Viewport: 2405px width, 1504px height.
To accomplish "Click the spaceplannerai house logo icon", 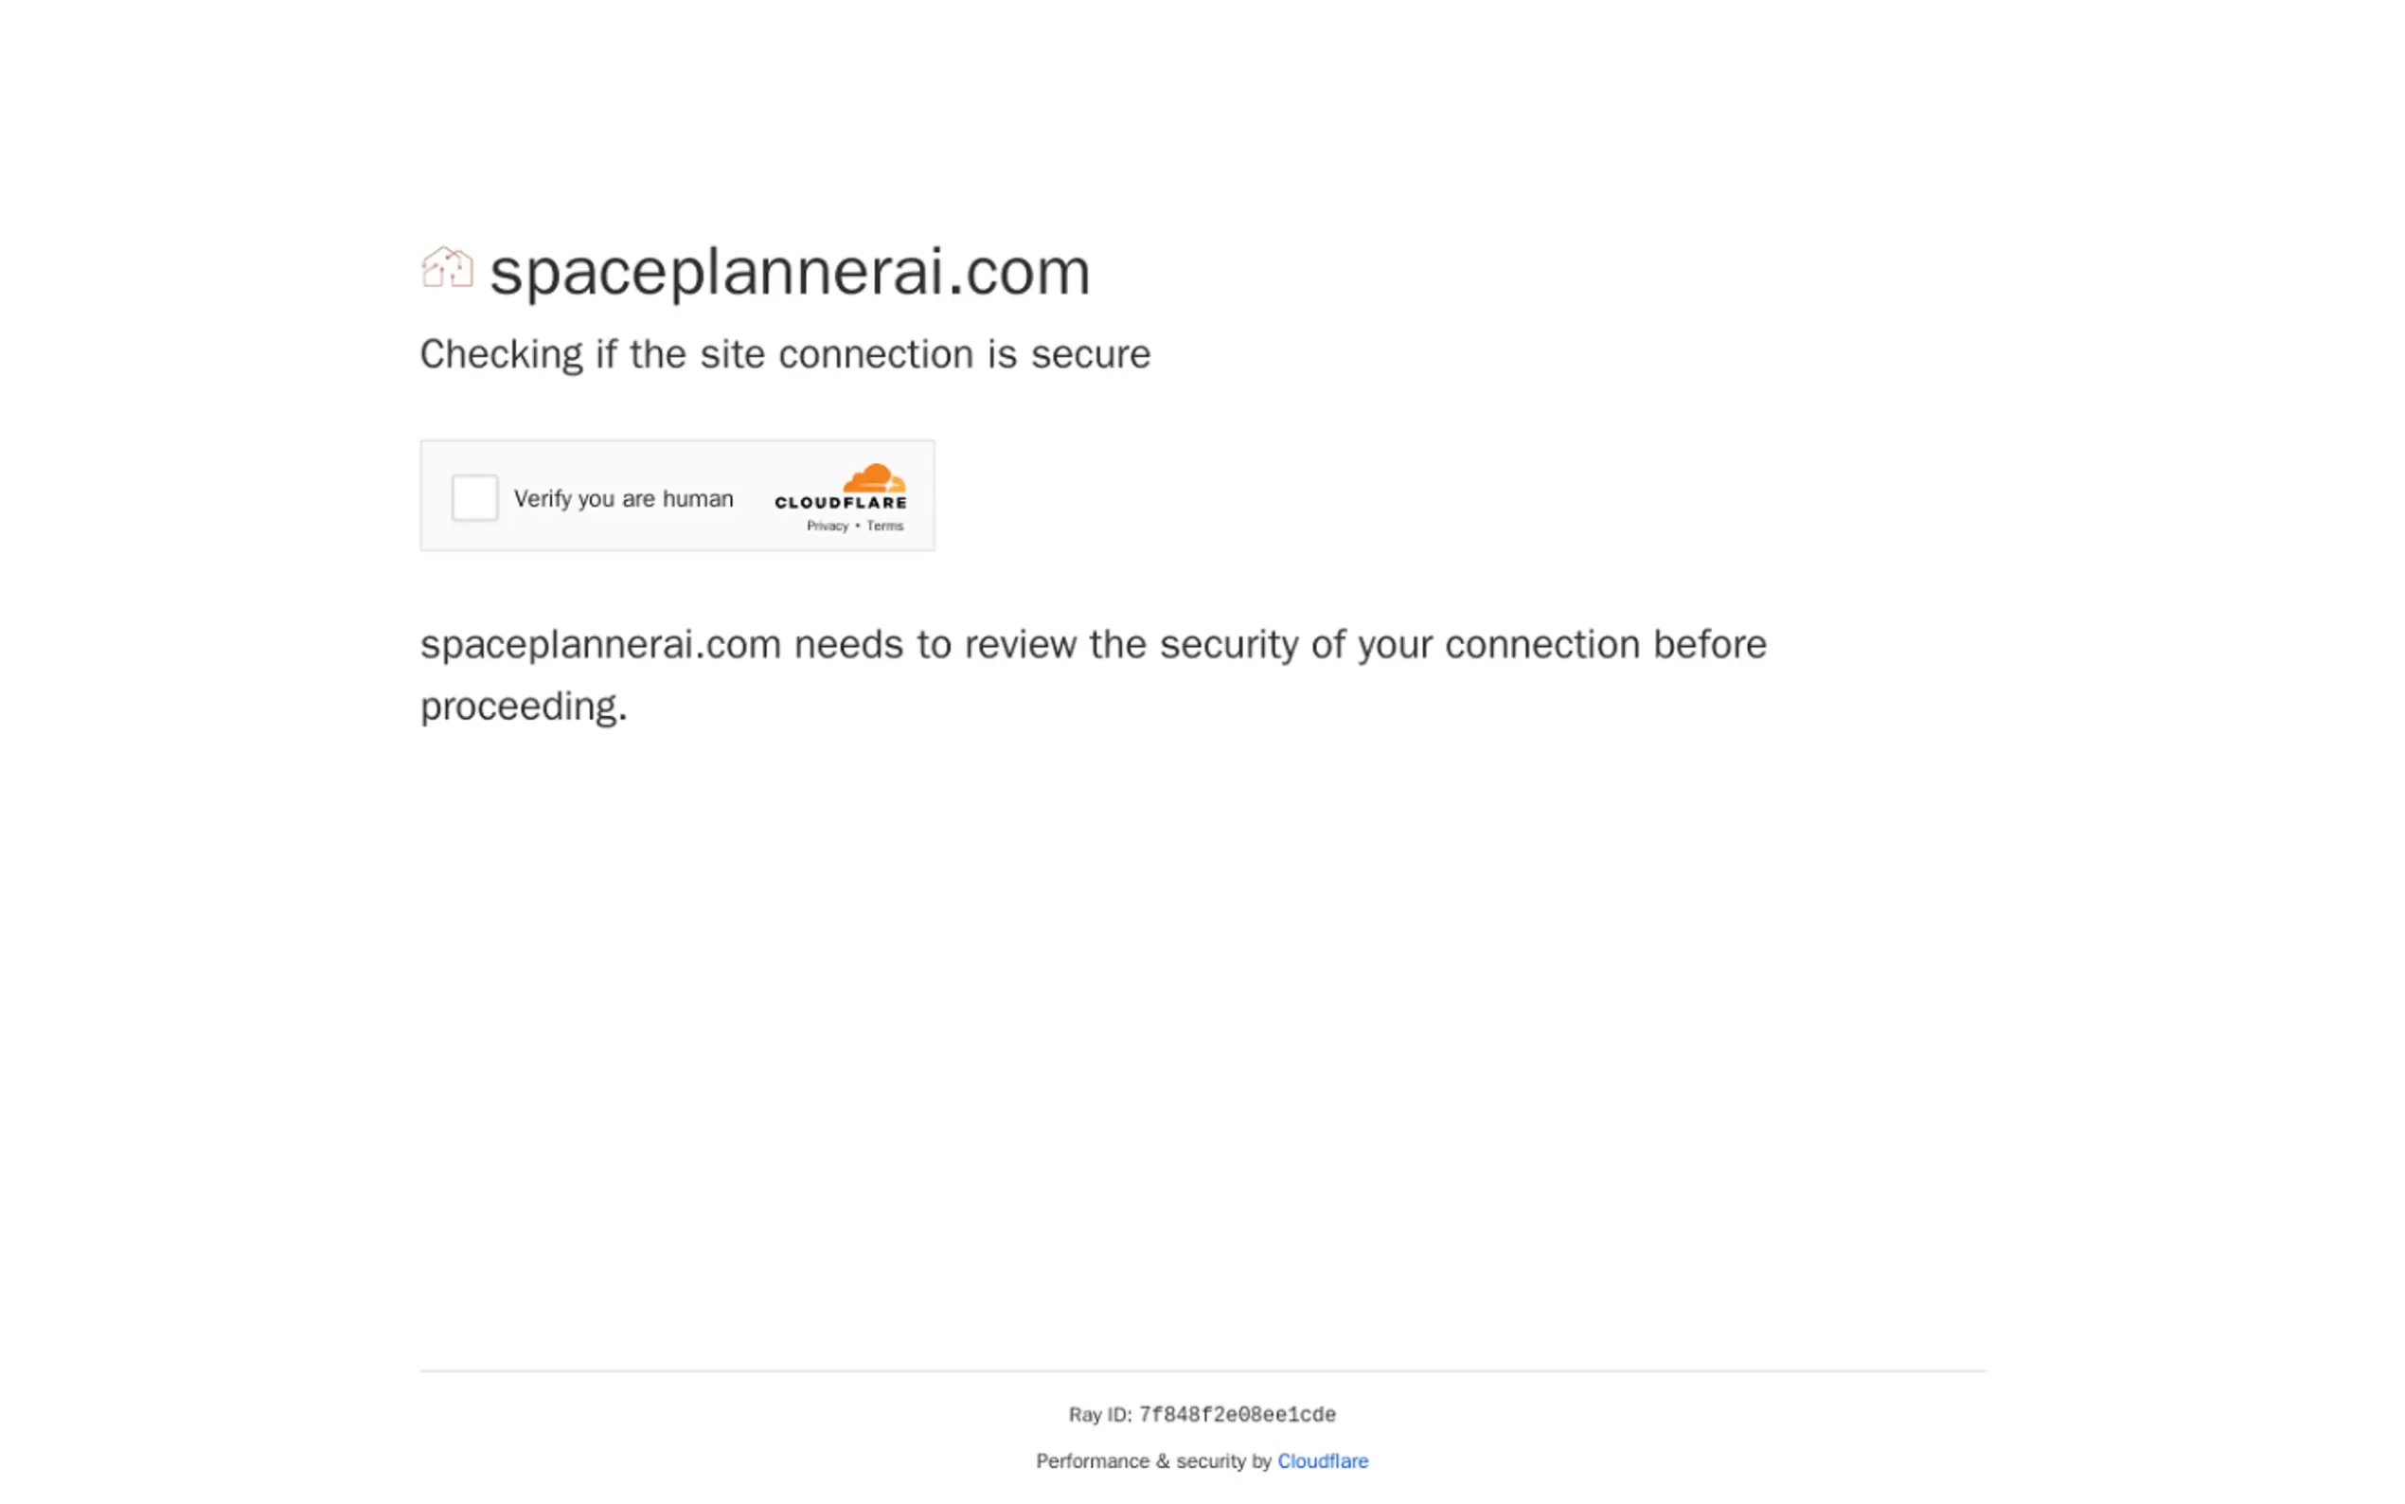I will pos(448,268).
